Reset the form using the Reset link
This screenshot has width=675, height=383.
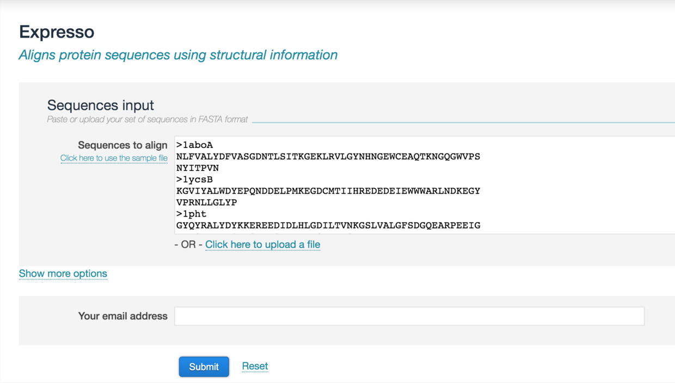tap(255, 366)
